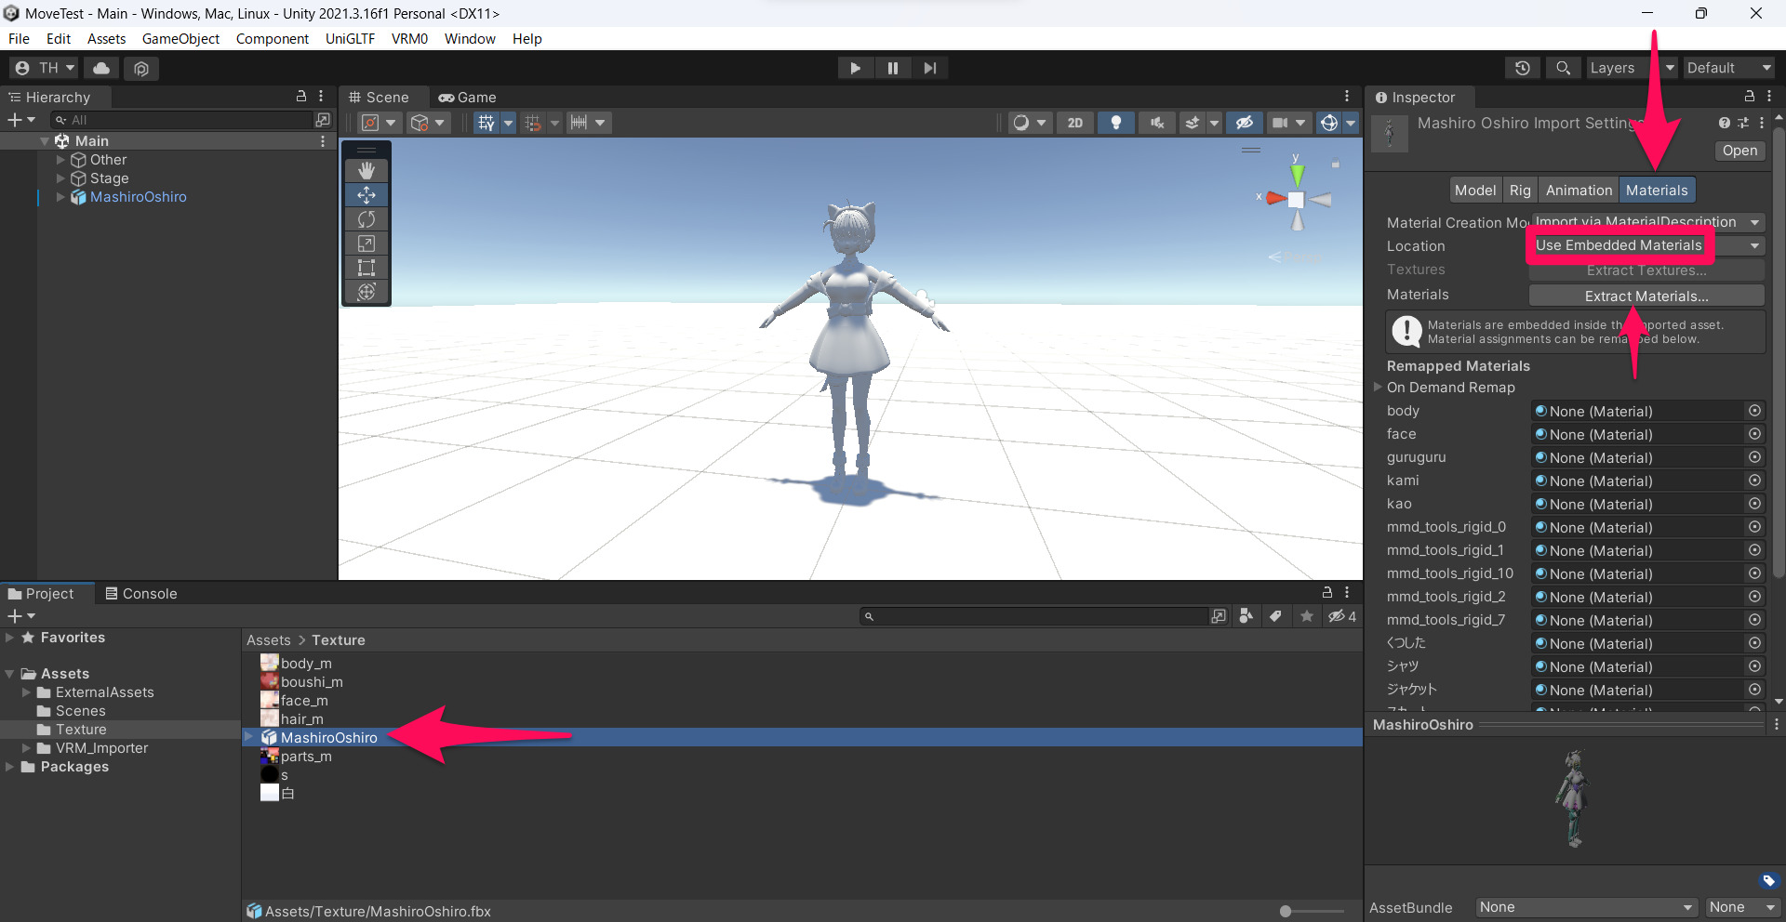Expand the Other object in the Hierarchy
This screenshot has height=922, width=1786.
(61, 159)
